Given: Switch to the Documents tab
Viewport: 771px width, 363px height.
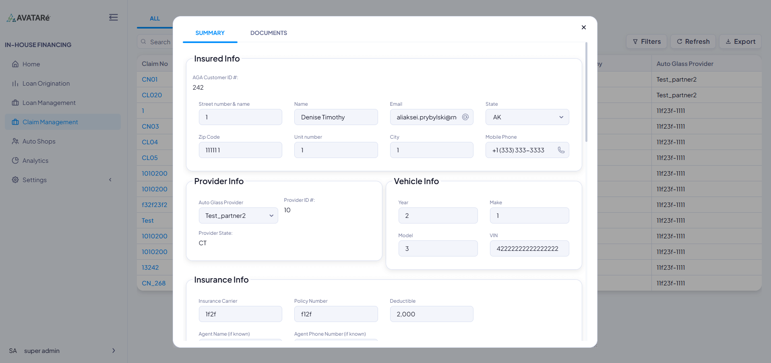Looking at the screenshot, I should coord(269,33).
